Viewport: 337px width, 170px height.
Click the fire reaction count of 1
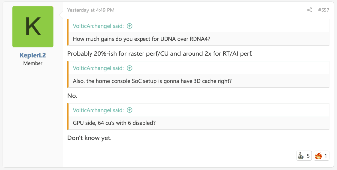pos(326,156)
